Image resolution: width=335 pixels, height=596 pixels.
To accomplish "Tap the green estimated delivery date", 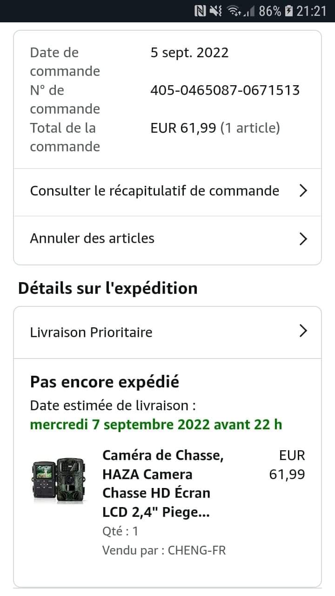I will click(x=156, y=425).
